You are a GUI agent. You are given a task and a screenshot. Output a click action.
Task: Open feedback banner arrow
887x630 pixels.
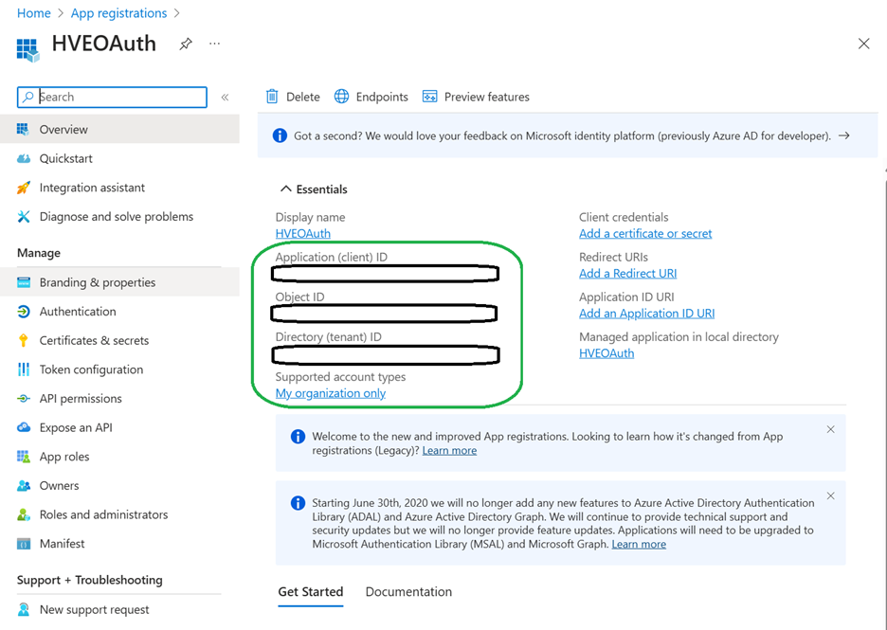[844, 135]
